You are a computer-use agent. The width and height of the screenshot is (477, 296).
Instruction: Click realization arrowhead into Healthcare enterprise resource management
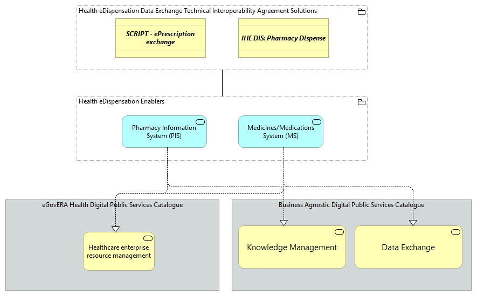coord(115,229)
